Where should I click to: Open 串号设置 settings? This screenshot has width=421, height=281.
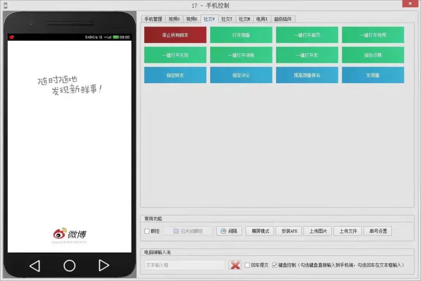pos(378,231)
